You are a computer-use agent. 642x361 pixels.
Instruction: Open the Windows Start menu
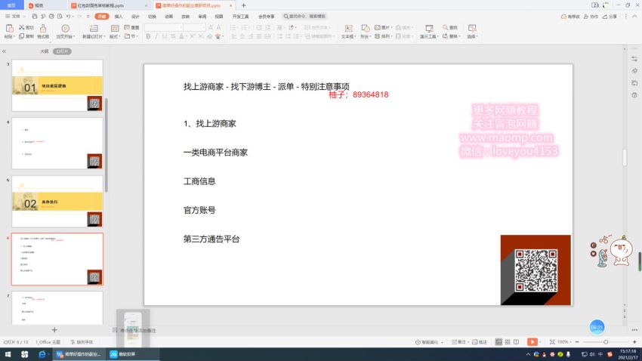(x=8, y=354)
